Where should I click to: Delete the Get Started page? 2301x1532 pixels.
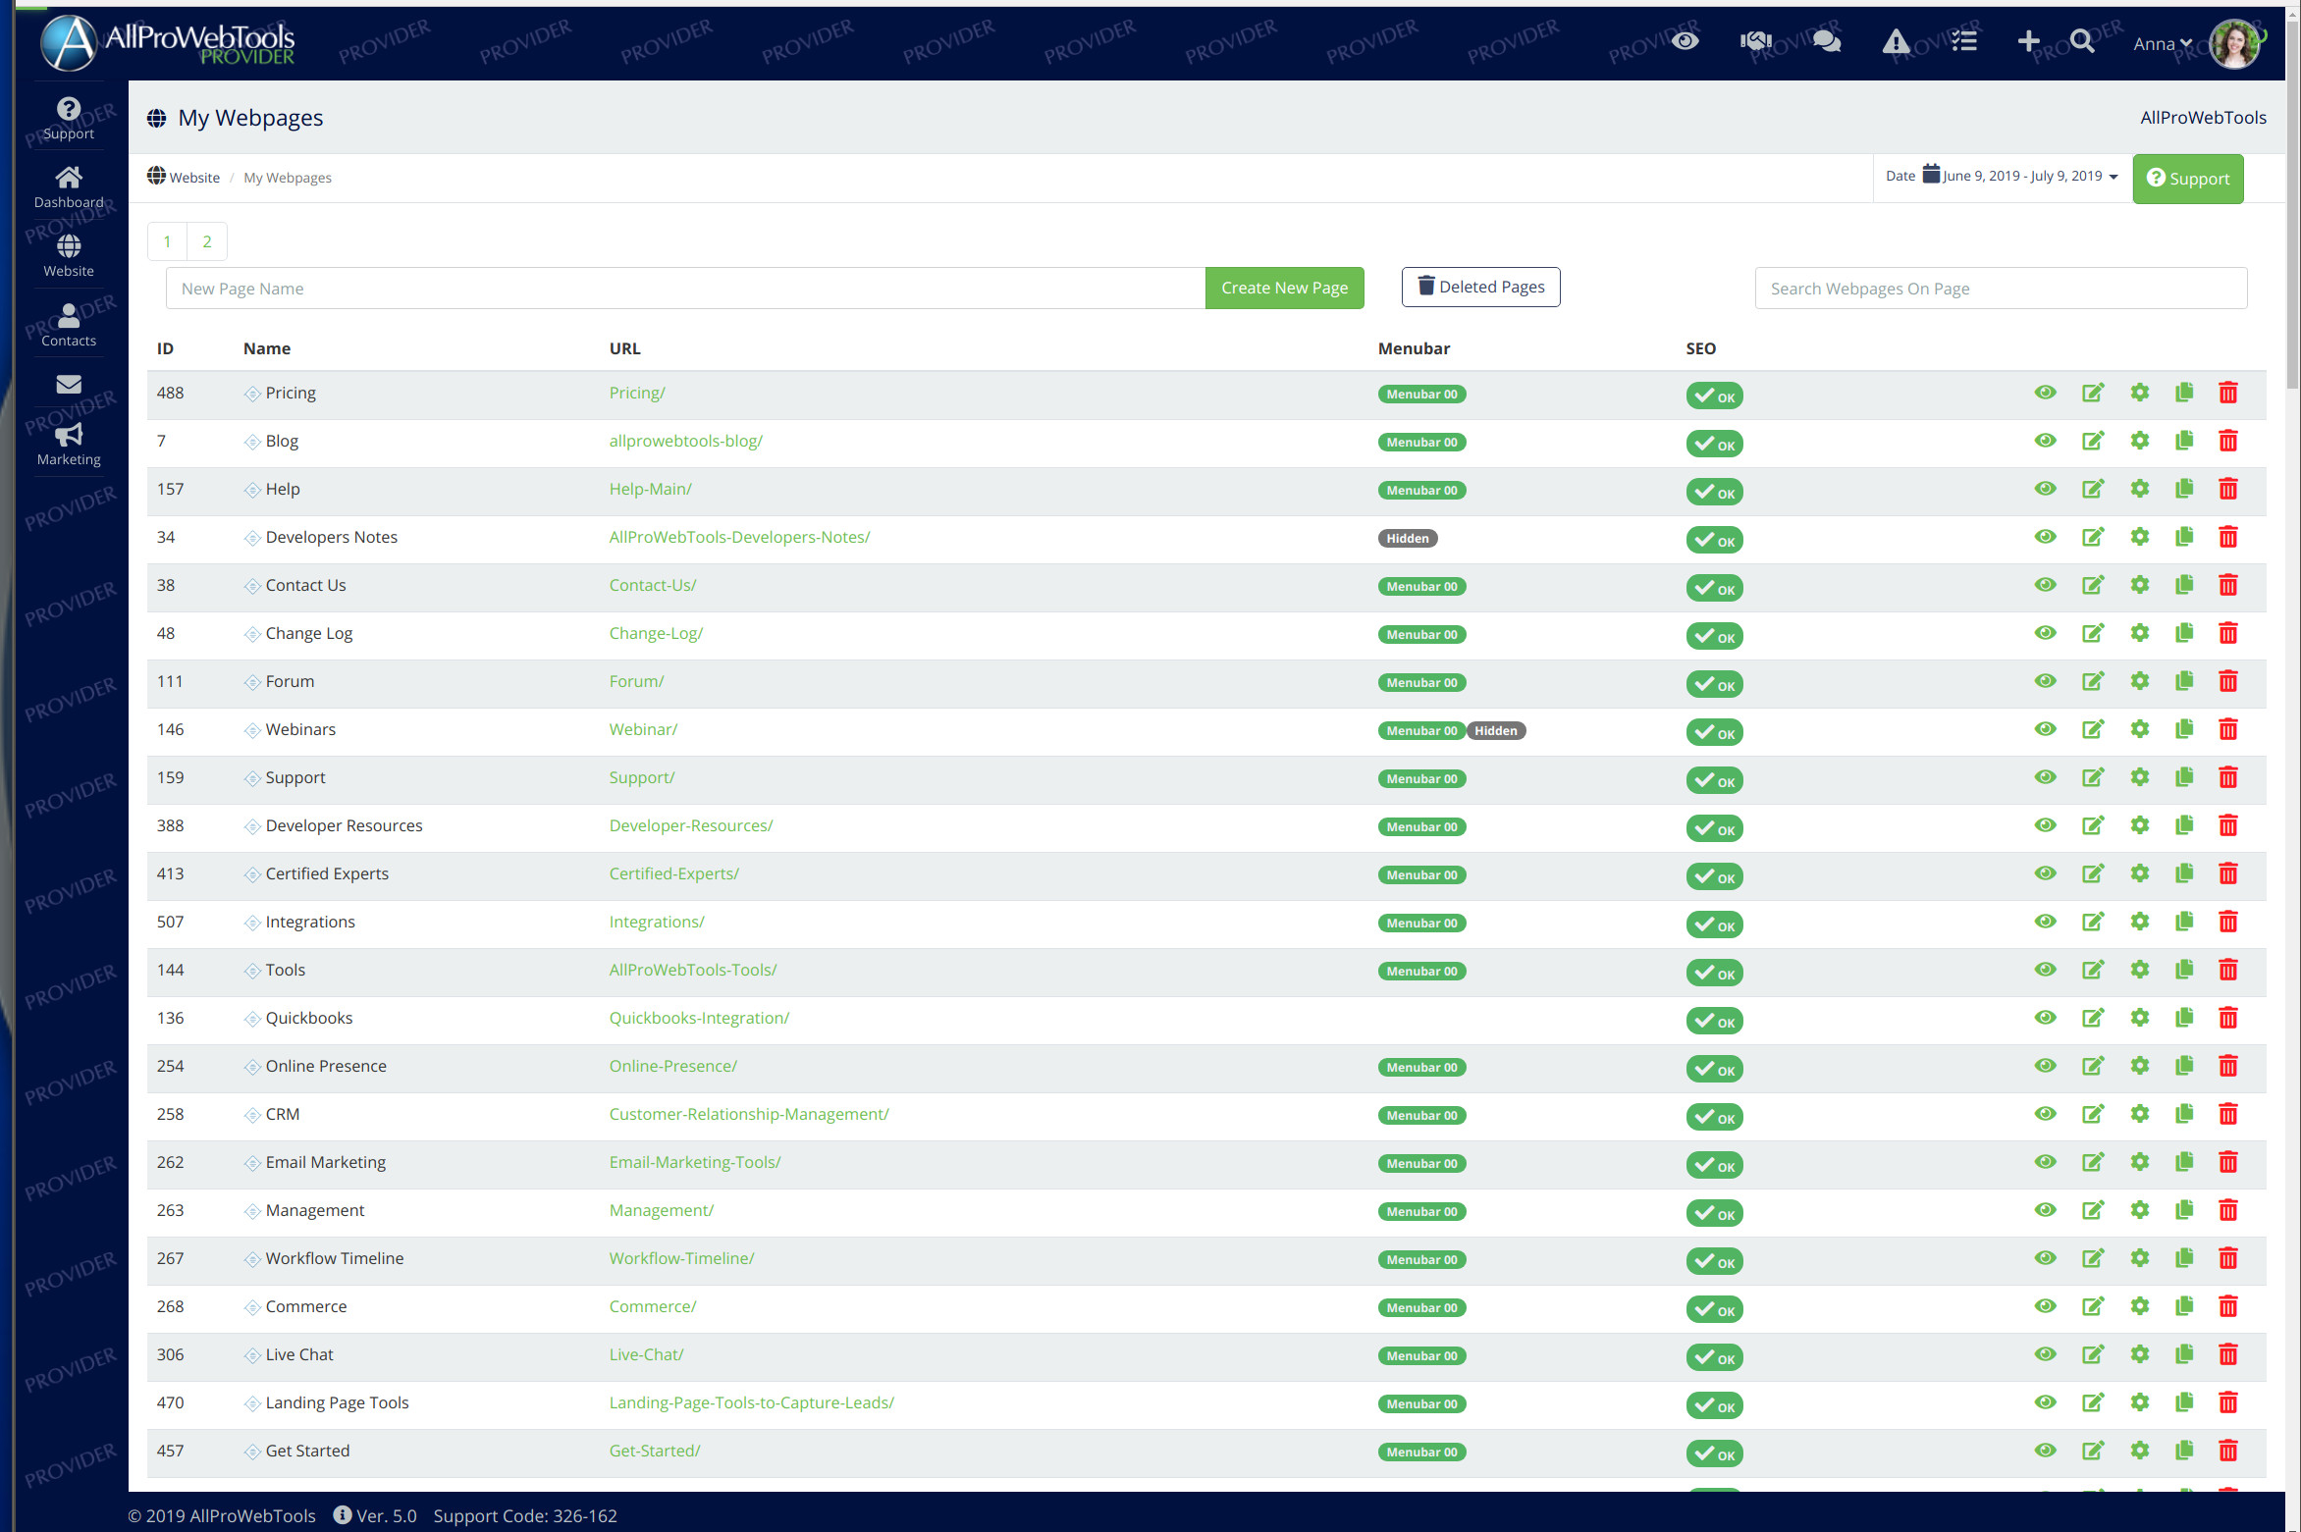tap(2228, 1452)
